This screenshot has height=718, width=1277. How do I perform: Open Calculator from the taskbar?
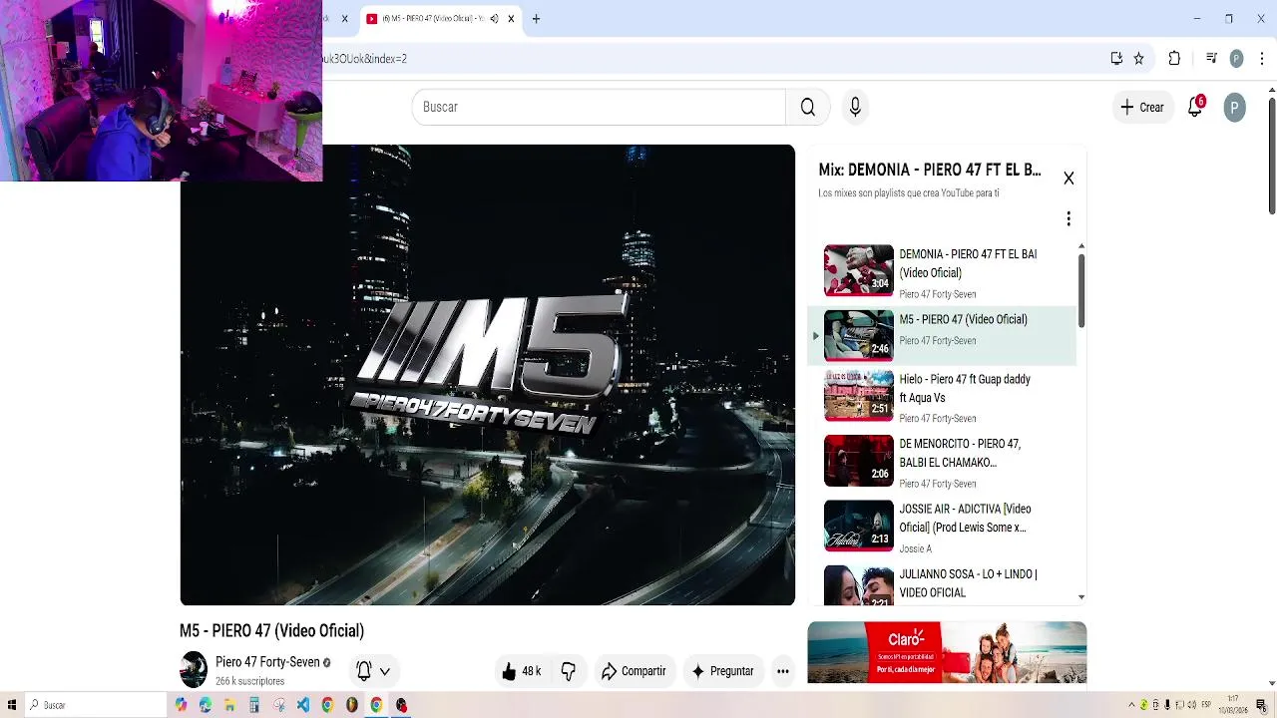pyautogui.click(x=254, y=705)
